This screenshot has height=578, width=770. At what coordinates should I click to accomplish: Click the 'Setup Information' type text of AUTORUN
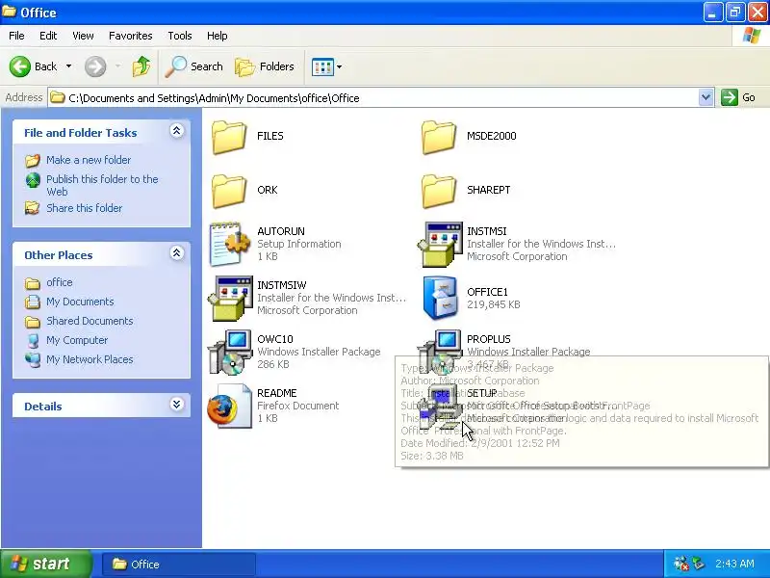(x=298, y=244)
